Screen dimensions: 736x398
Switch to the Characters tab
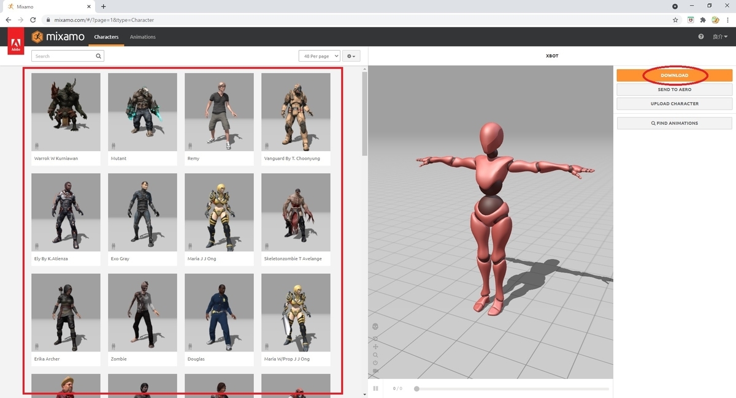pos(106,37)
